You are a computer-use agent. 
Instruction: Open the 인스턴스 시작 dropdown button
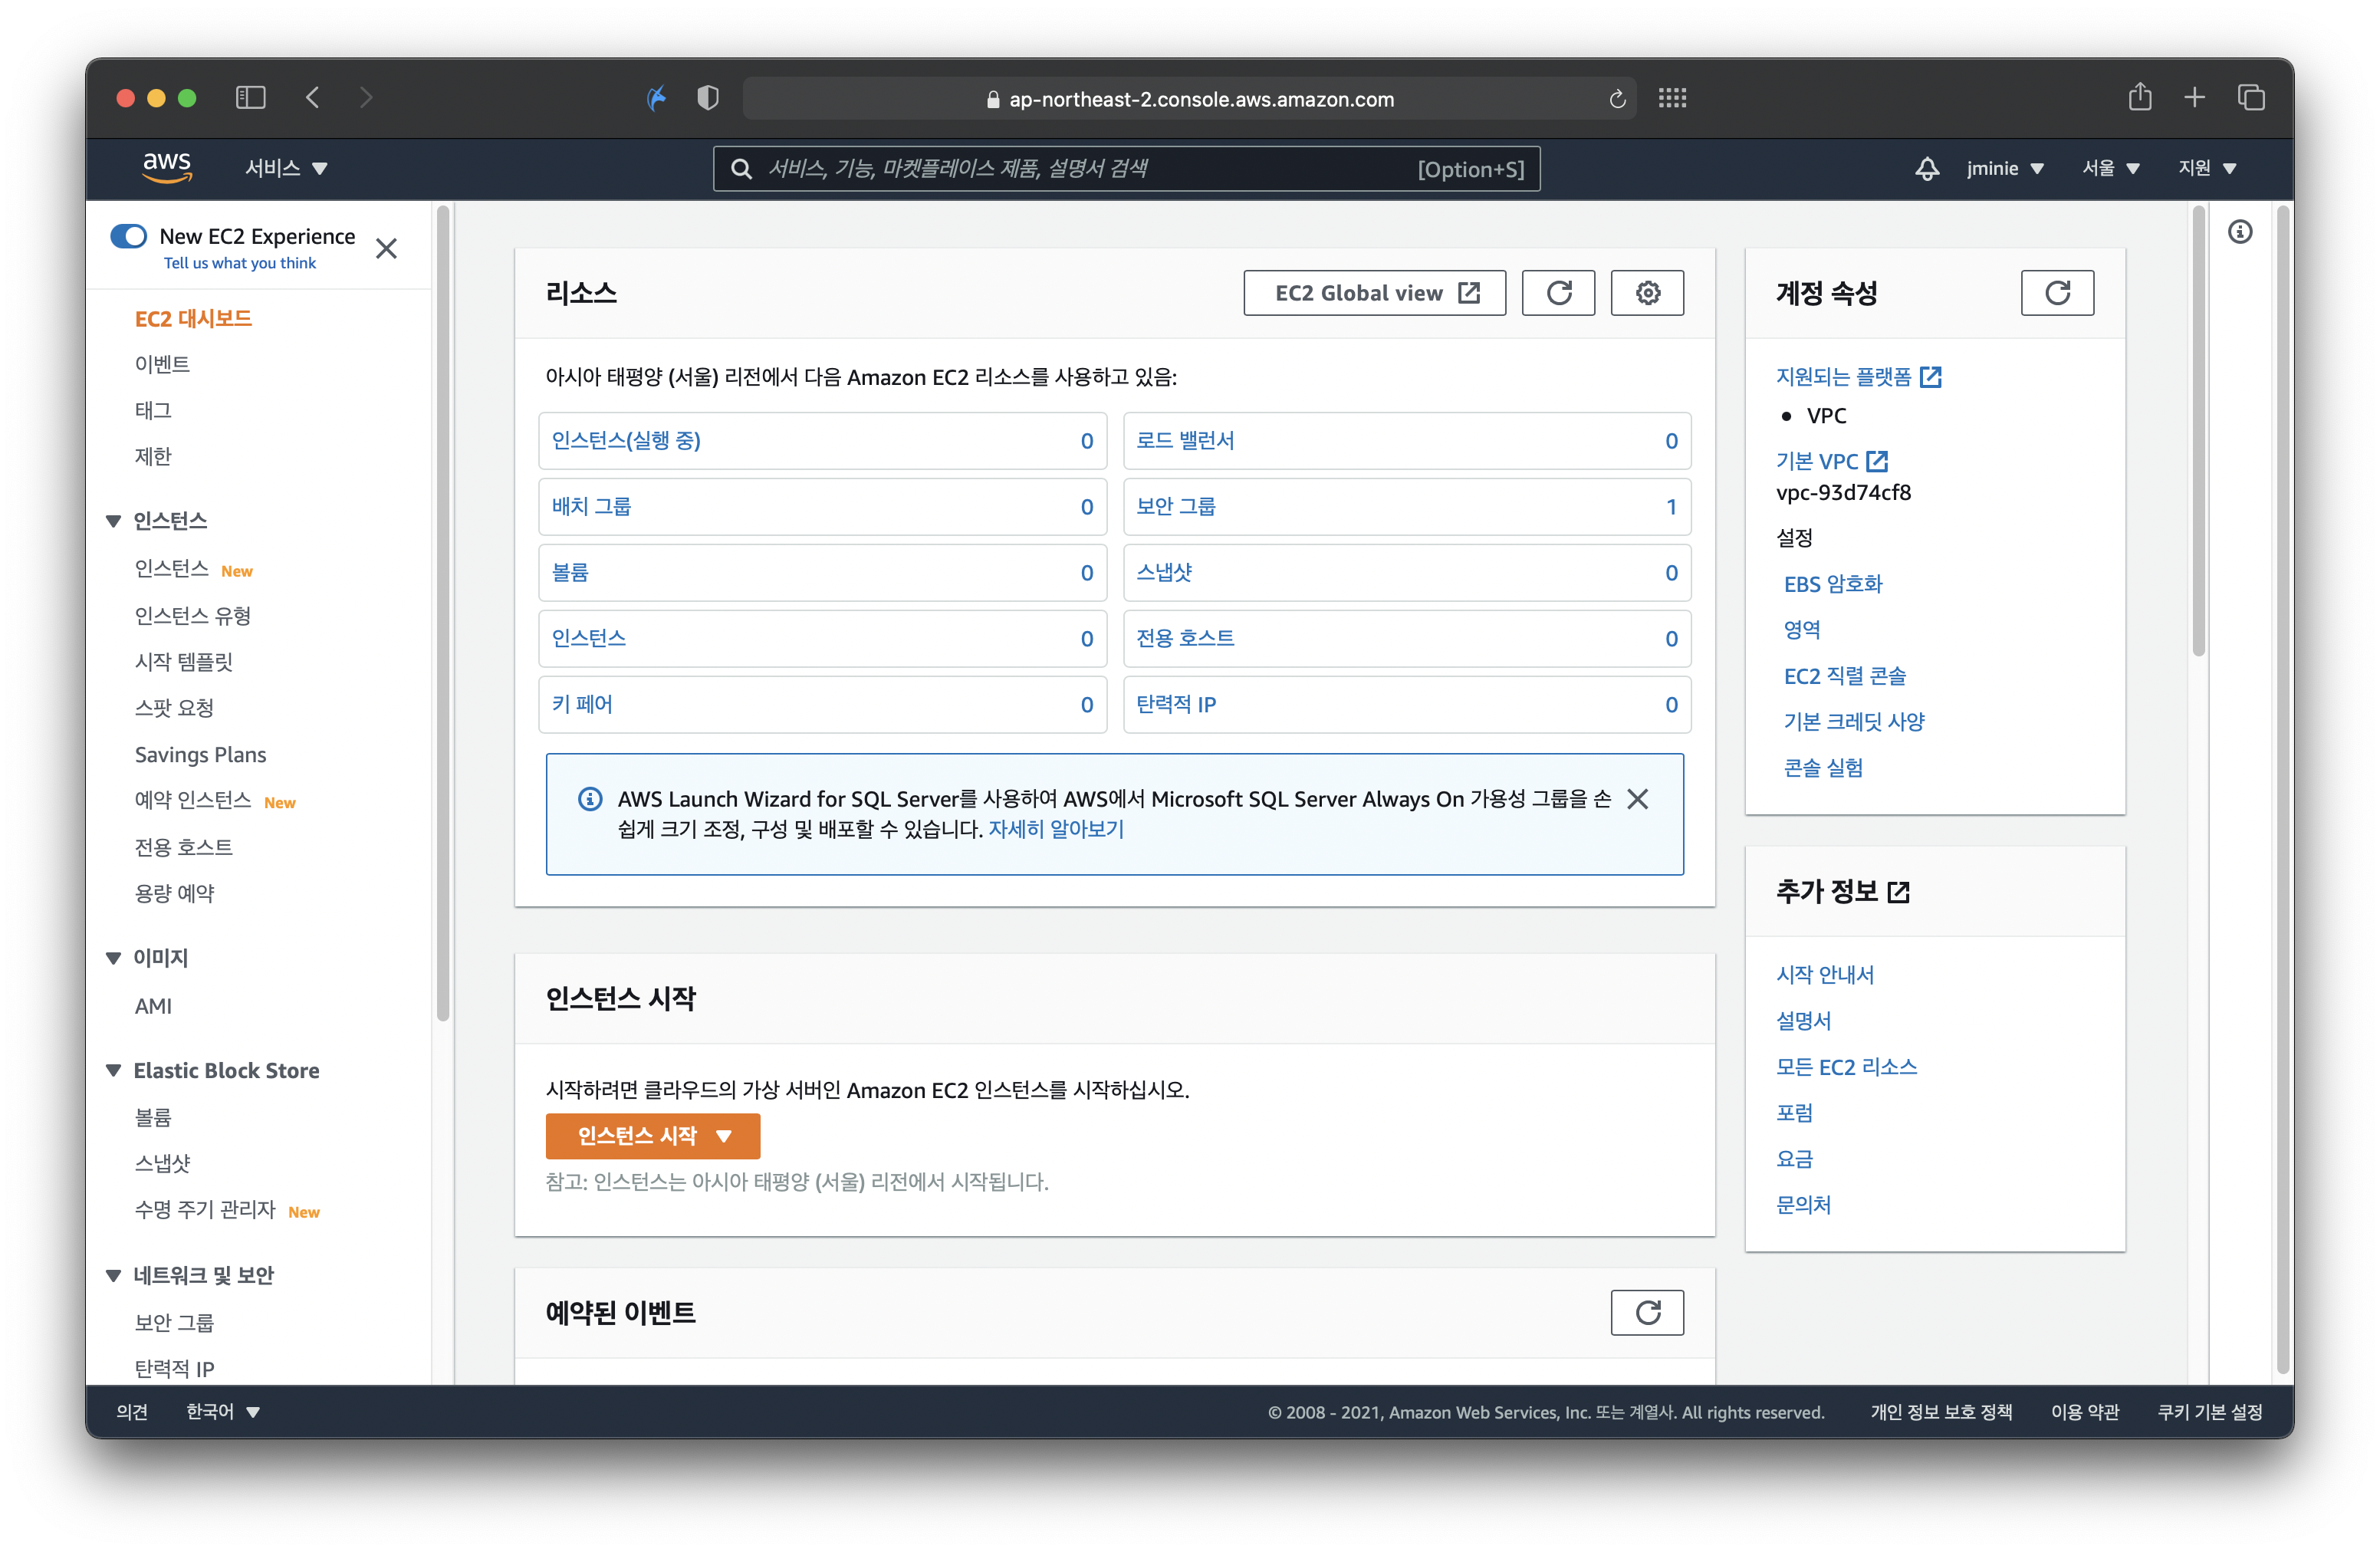653,1136
